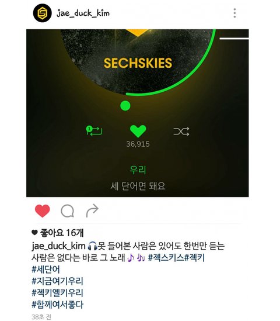Open comments via the speech bubble icon
Screen dimensions: 280x321
coord(68,211)
